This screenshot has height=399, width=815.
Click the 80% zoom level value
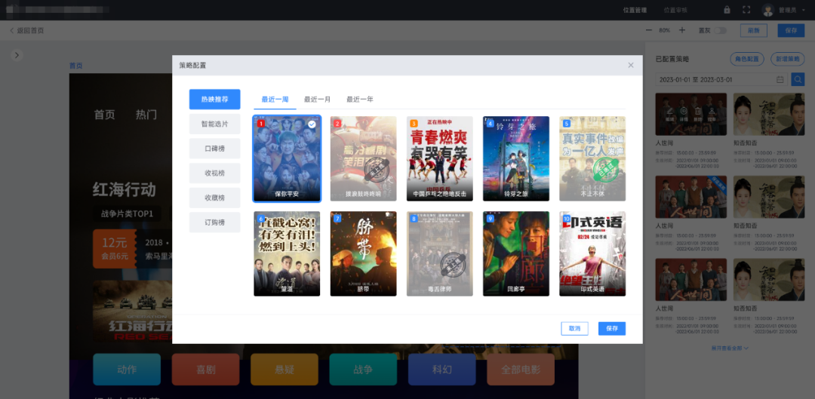point(664,31)
